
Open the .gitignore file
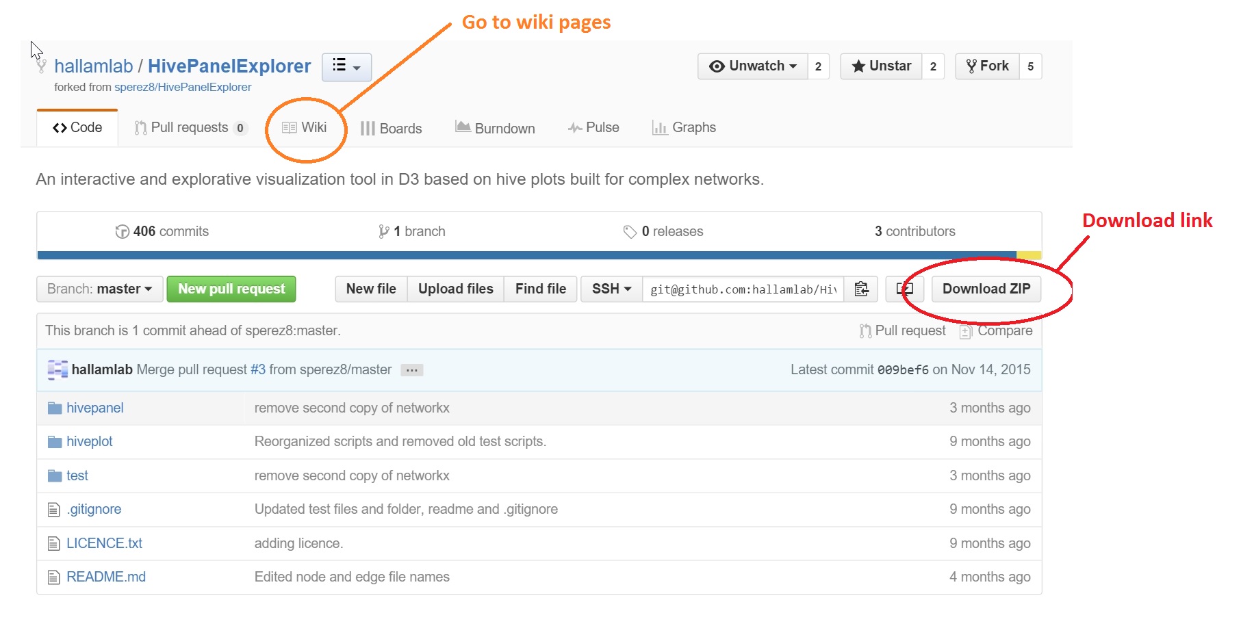pyautogui.click(x=94, y=510)
